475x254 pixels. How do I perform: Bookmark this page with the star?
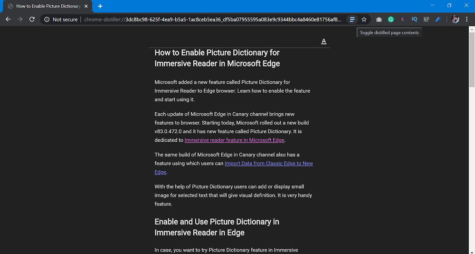(364, 20)
